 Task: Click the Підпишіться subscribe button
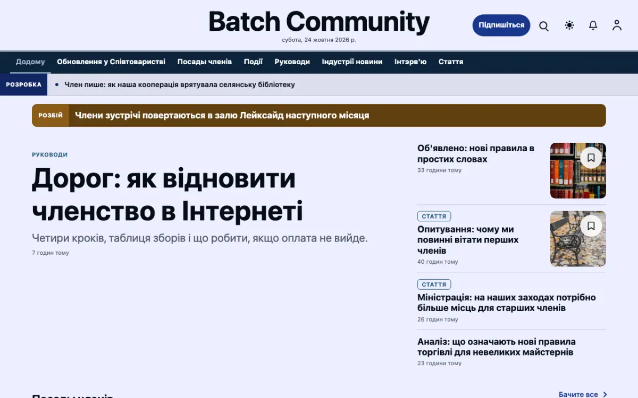coord(501,25)
